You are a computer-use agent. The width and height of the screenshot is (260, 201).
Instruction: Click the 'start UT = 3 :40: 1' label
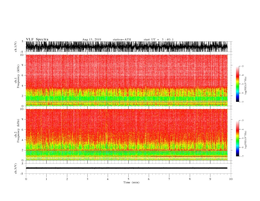[x=159, y=39]
